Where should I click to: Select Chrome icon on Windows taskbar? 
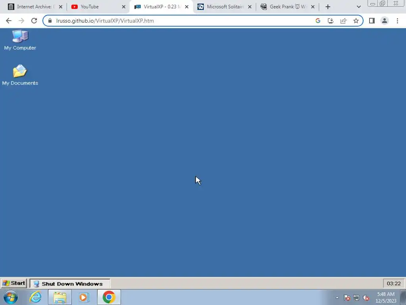(109, 297)
